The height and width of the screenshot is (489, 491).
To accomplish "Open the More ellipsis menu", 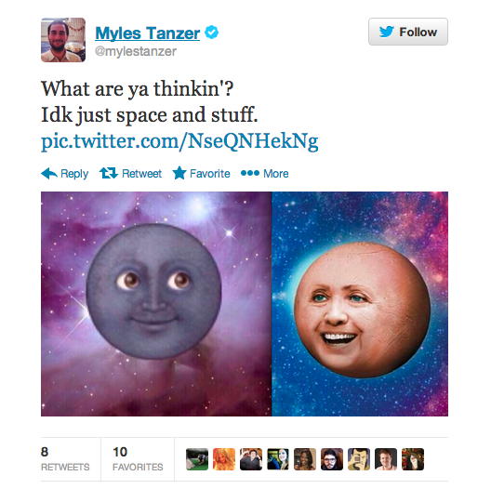I will (x=265, y=173).
